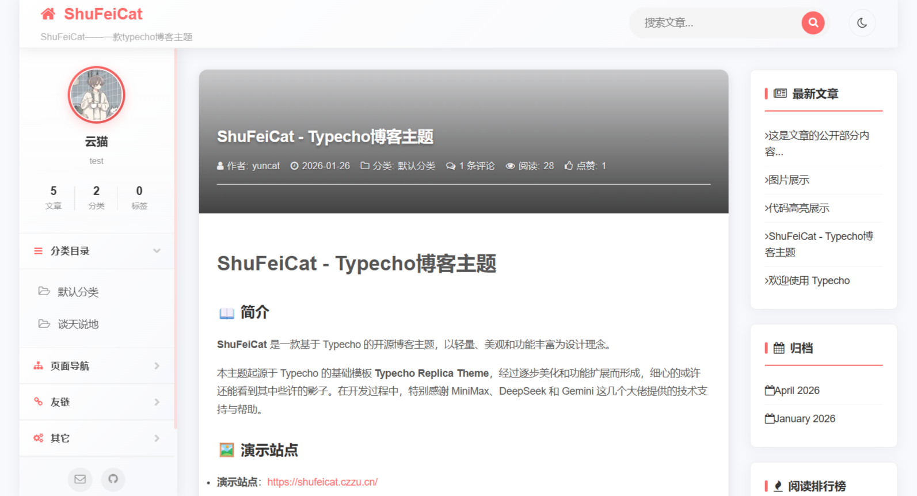
Task: Click the book emoji beside 简介
Action: pos(227,313)
